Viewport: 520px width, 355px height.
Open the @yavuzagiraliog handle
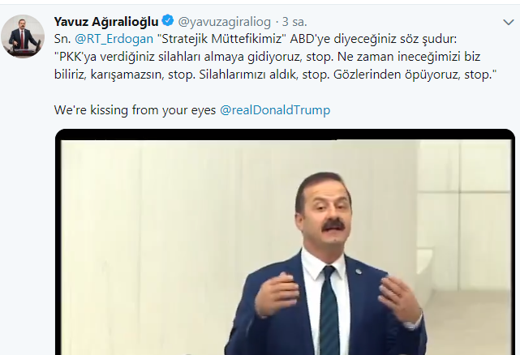(225, 22)
